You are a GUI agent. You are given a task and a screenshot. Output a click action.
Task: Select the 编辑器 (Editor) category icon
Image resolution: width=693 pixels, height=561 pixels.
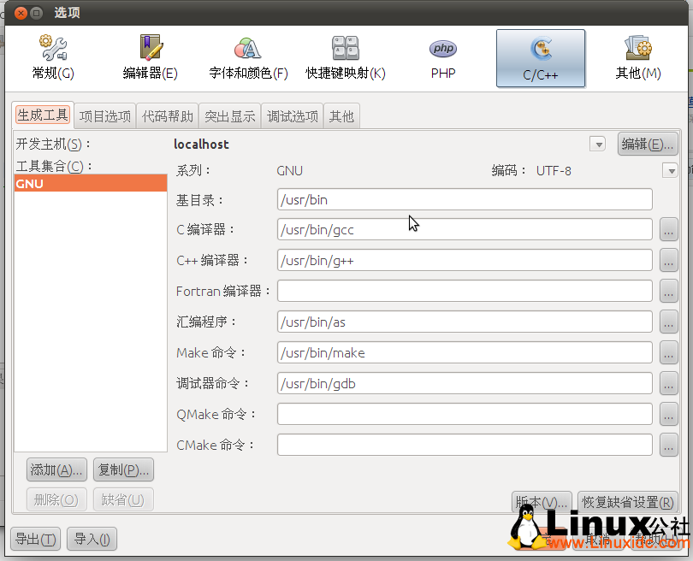151,57
